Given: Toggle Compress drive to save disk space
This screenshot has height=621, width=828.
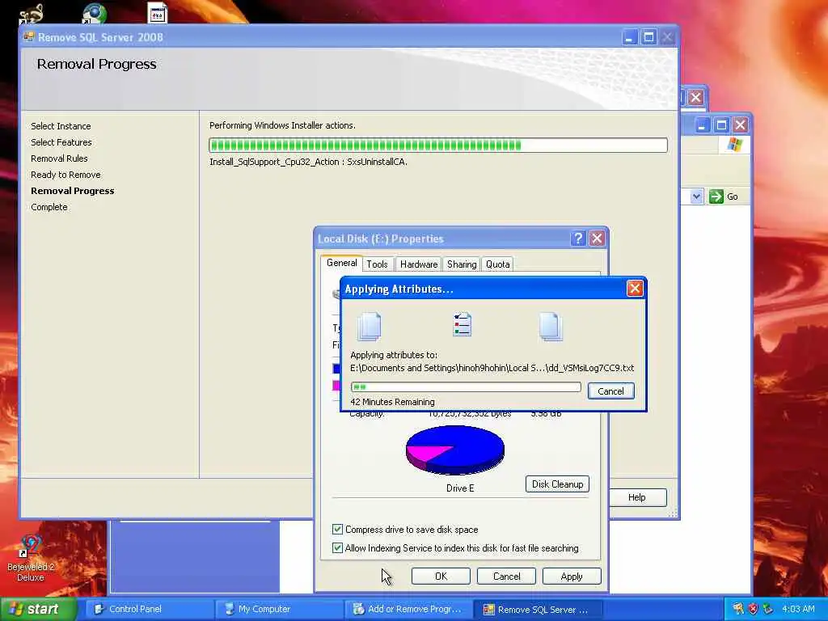Looking at the screenshot, I should point(337,529).
